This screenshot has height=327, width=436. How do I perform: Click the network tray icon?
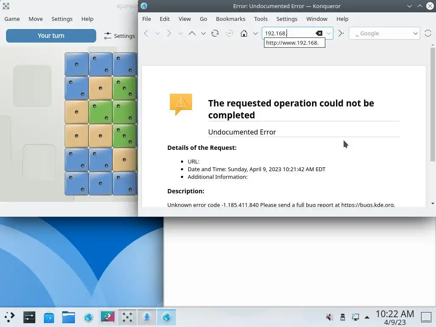coord(356,317)
